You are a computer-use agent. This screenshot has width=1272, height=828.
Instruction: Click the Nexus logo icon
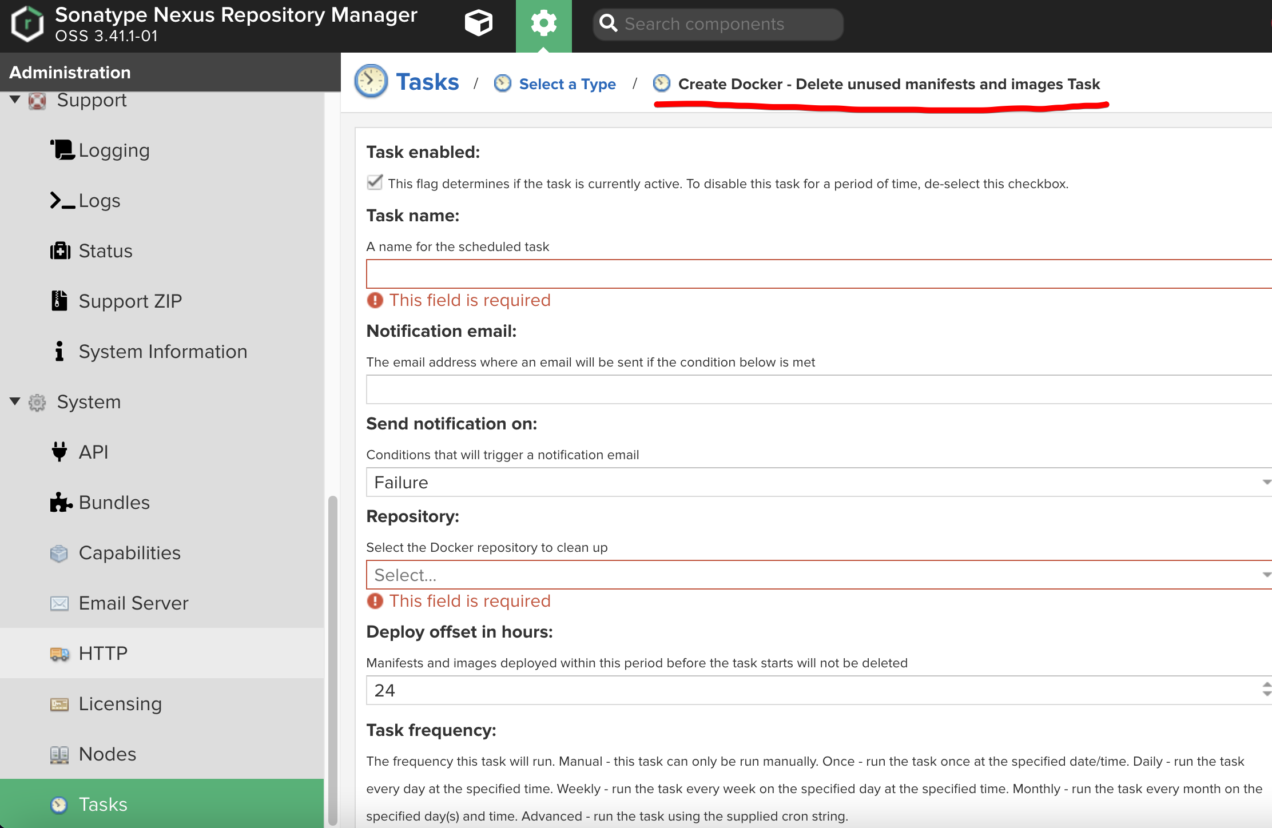click(x=27, y=24)
